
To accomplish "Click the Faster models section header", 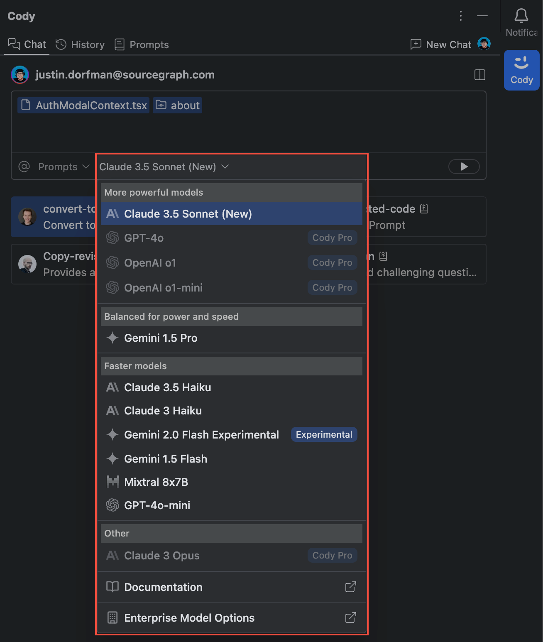I will tap(232, 366).
